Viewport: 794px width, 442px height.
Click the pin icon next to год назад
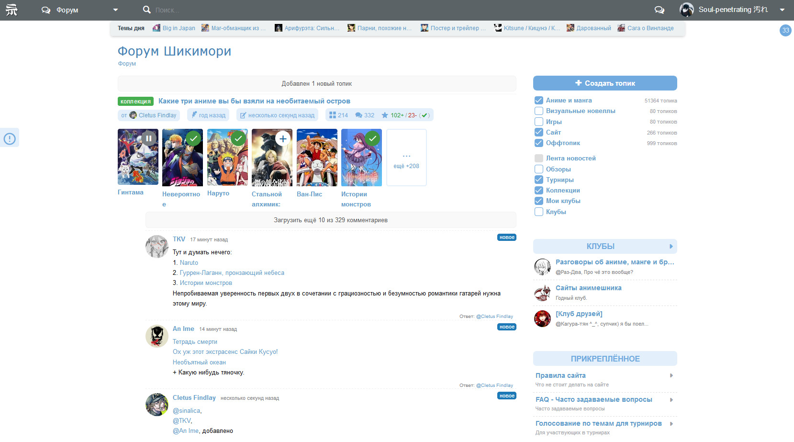tap(194, 115)
